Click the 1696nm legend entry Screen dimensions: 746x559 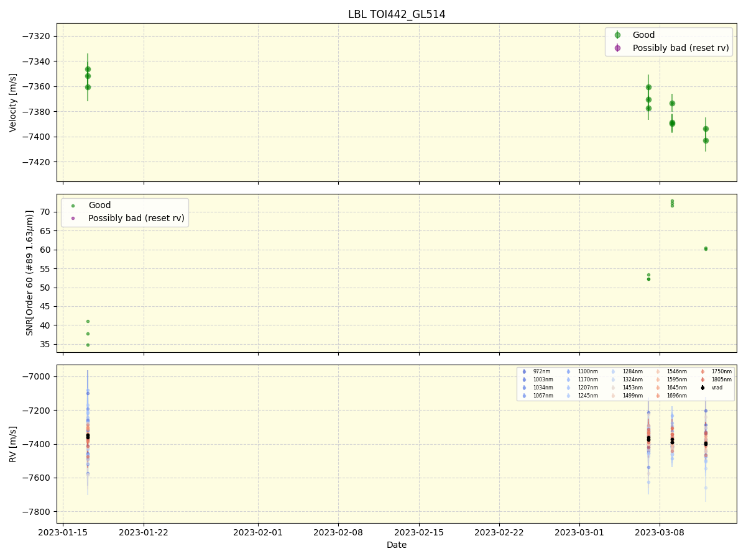click(x=671, y=396)
